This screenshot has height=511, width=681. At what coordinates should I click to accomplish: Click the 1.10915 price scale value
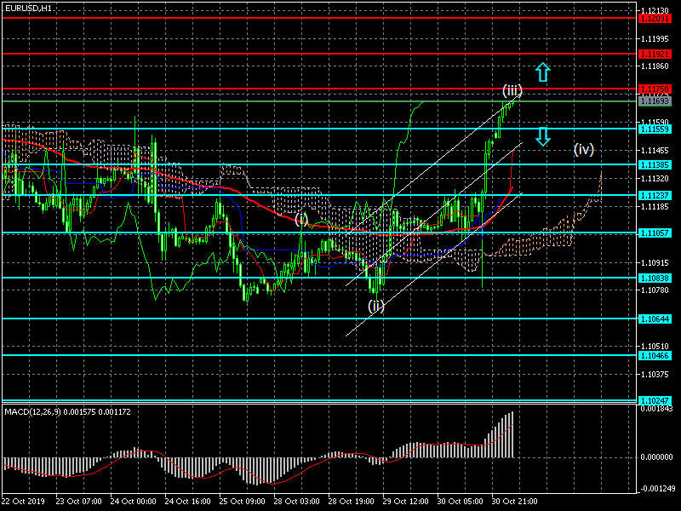click(x=655, y=263)
